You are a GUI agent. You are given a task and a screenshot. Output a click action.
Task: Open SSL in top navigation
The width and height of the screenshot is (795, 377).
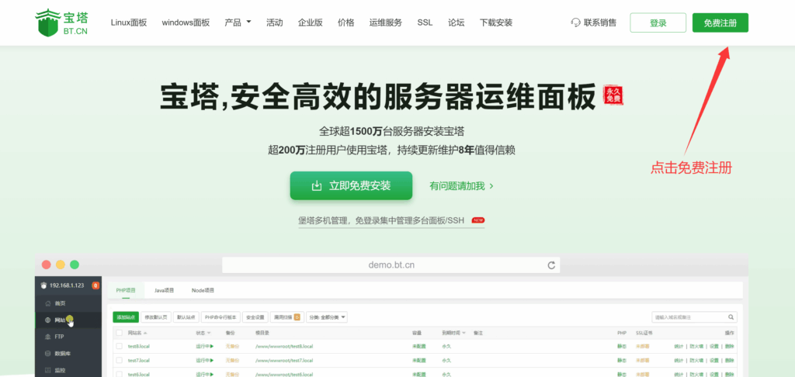(425, 22)
